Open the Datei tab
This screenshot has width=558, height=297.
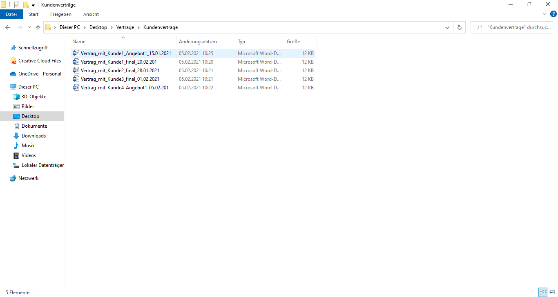click(x=11, y=14)
